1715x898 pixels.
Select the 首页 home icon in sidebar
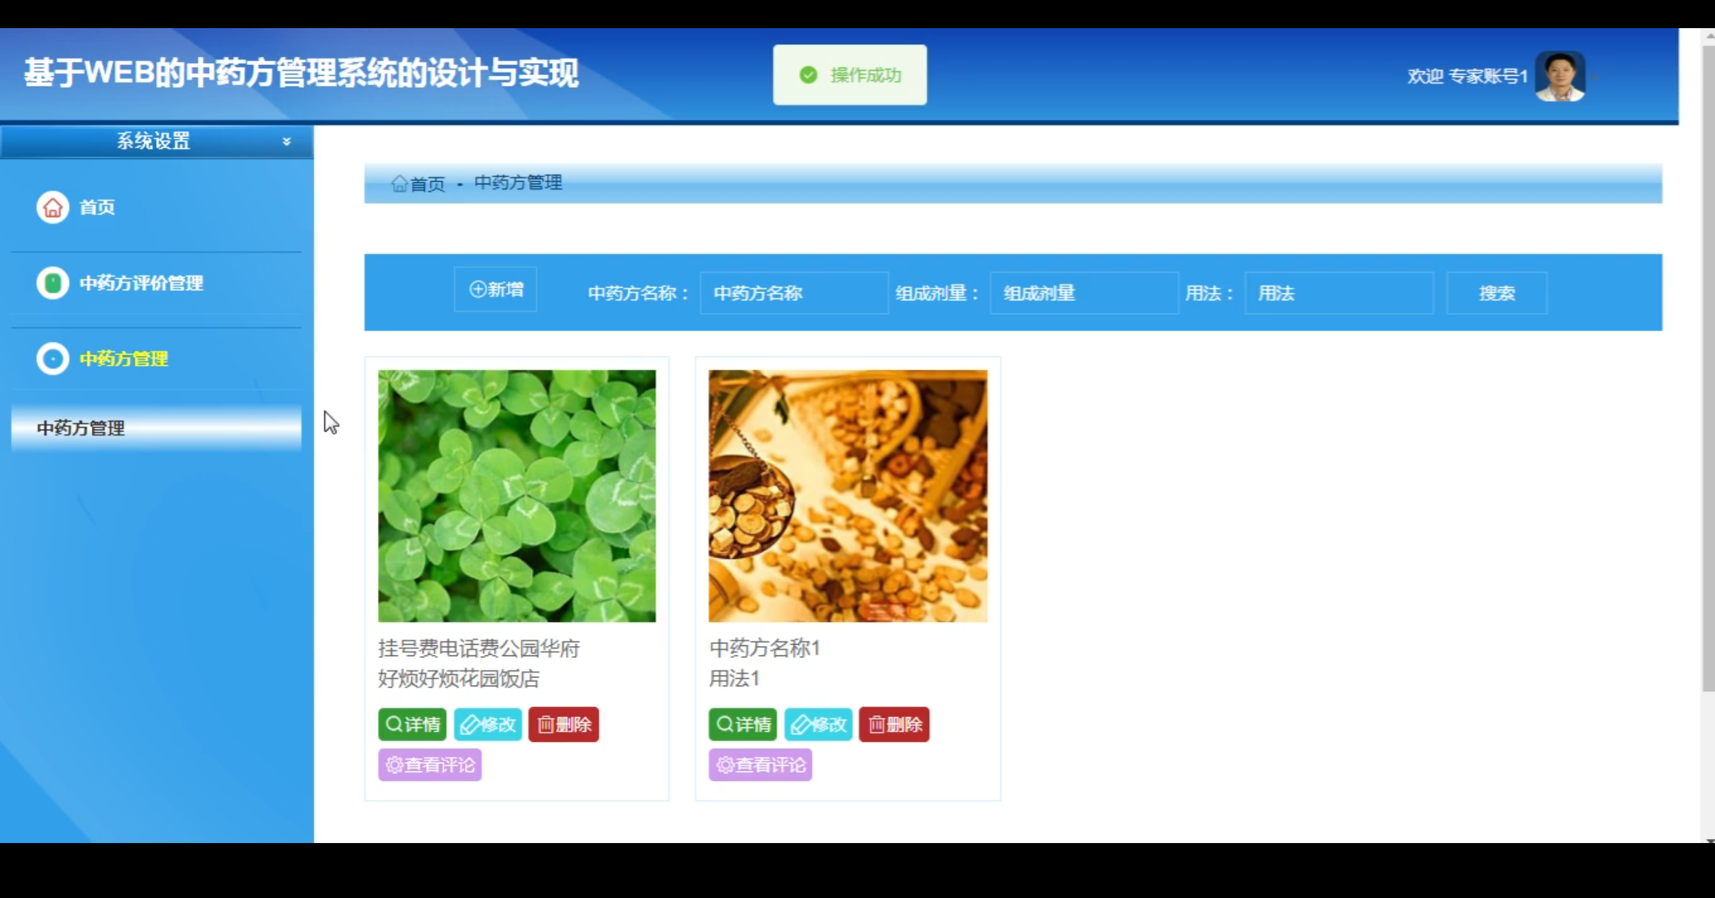point(52,208)
